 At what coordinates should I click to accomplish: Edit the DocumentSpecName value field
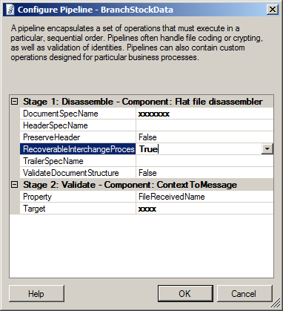[204, 114]
